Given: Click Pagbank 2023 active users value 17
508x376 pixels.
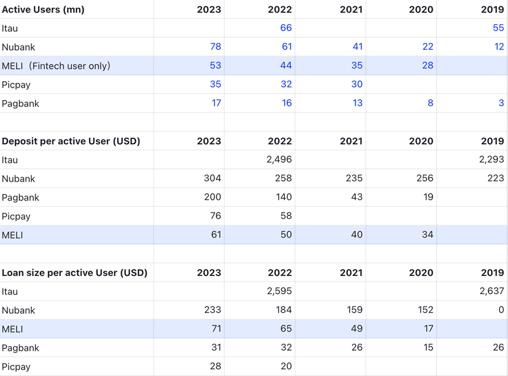Looking at the screenshot, I should (x=217, y=103).
